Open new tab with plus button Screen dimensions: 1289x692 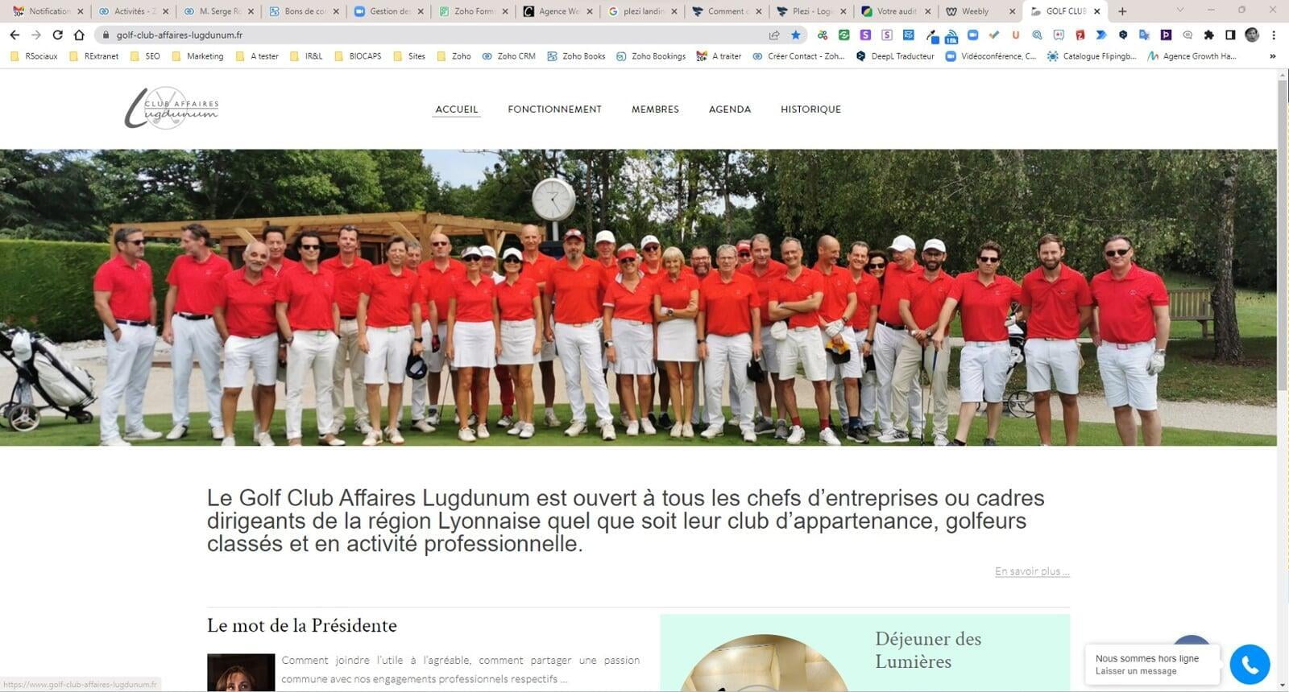pyautogui.click(x=1122, y=11)
